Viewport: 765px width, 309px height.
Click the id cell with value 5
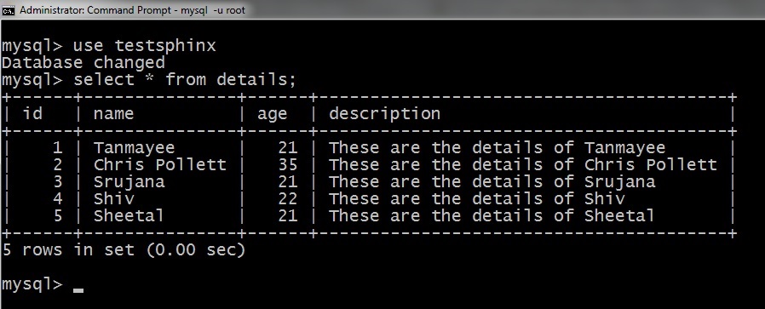pyautogui.click(x=58, y=215)
